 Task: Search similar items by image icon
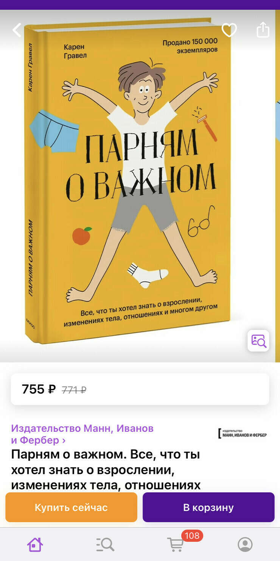(x=258, y=340)
